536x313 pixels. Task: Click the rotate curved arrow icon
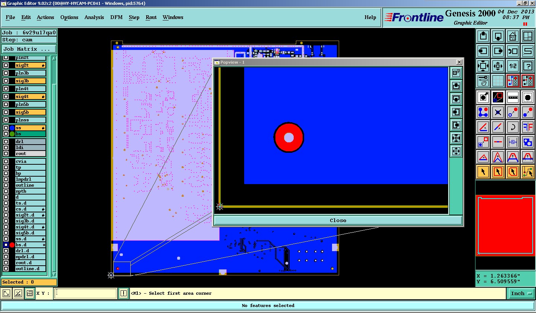coord(513,127)
